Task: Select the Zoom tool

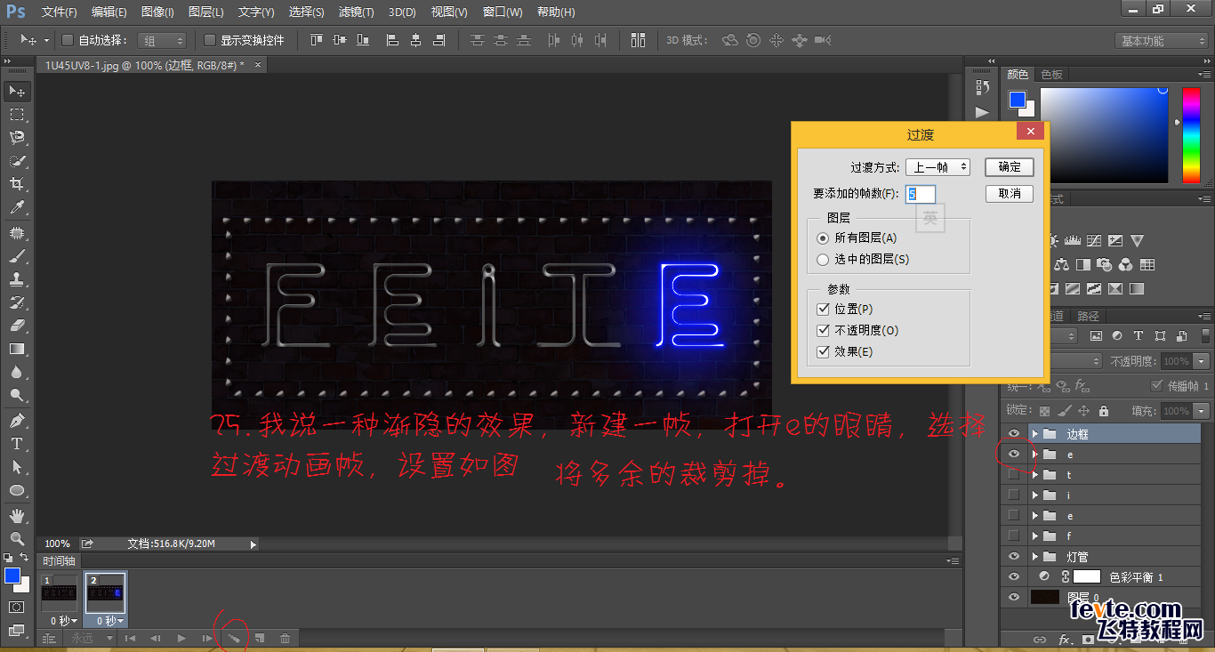Action: [x=18, y=538]
